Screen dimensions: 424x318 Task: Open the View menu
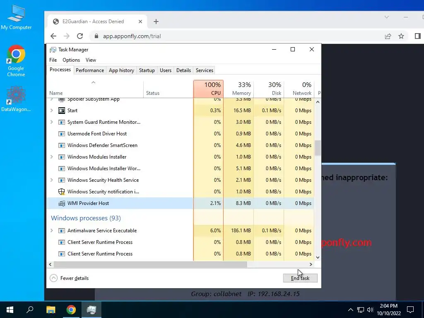(x=91, y=60)
